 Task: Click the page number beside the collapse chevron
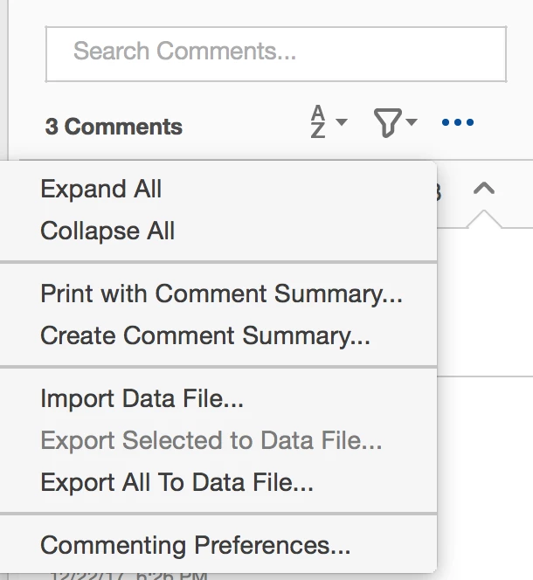point(437,192)
